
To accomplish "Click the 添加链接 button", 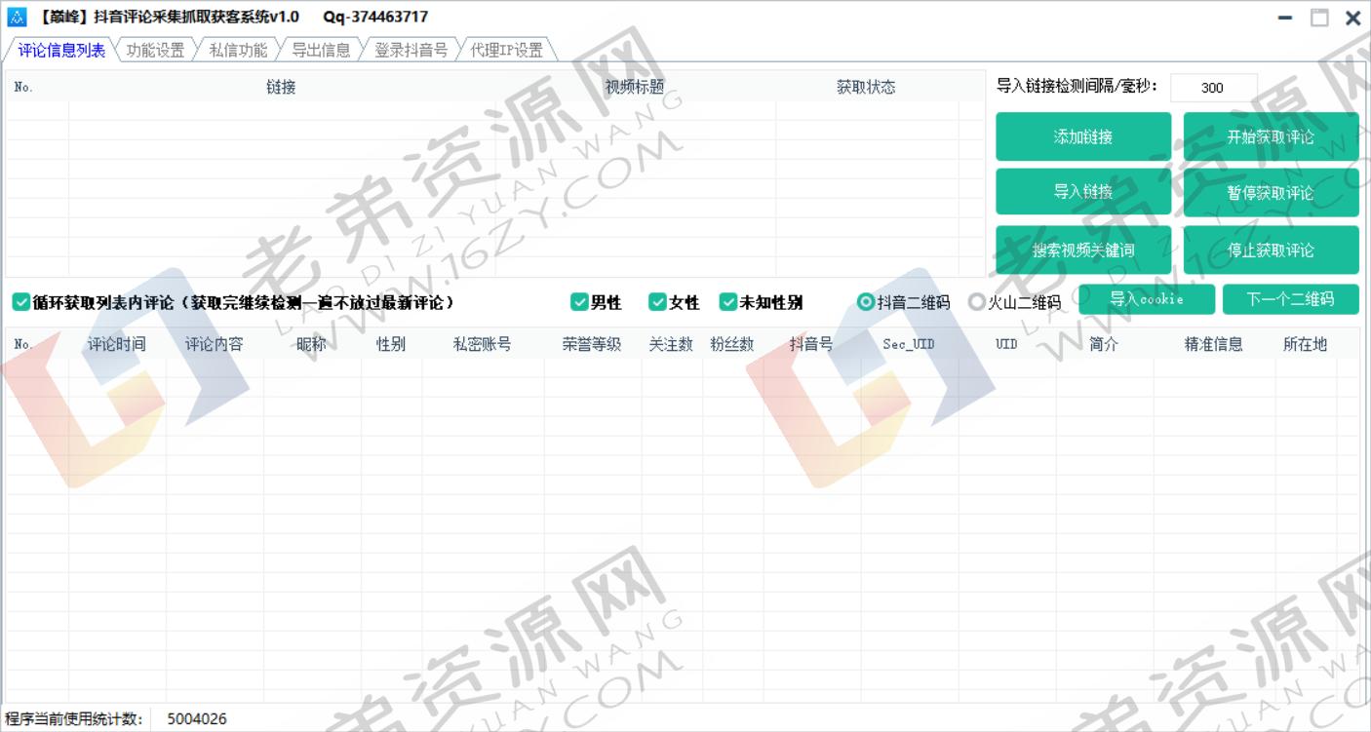I will tap(1082, 136).
